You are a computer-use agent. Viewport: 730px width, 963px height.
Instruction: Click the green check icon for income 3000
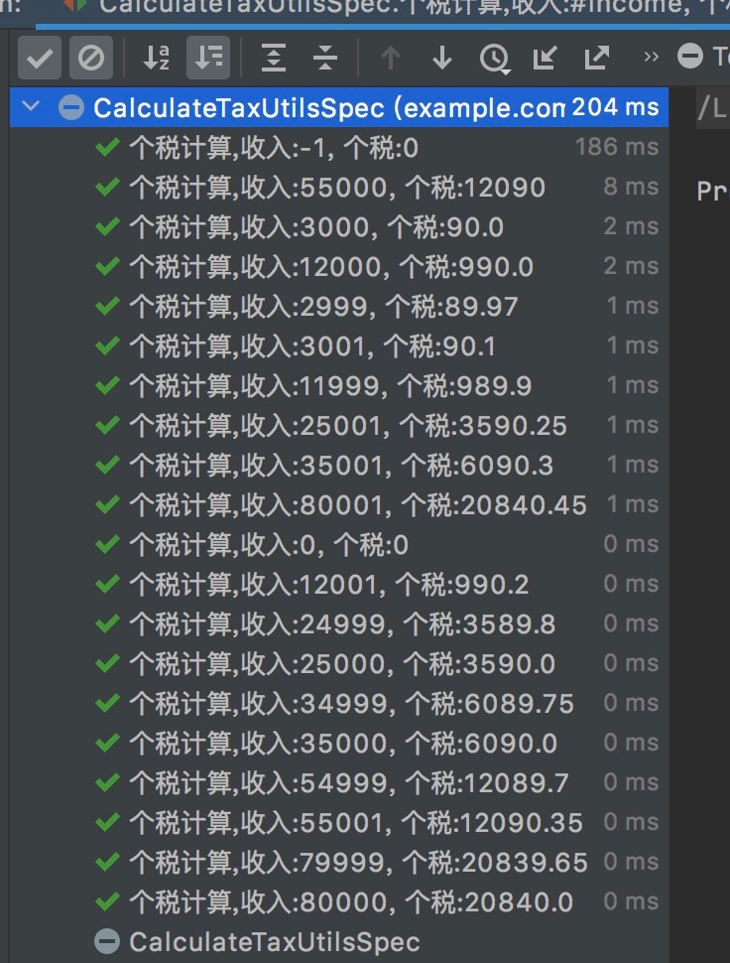click(x=107, y=227)
